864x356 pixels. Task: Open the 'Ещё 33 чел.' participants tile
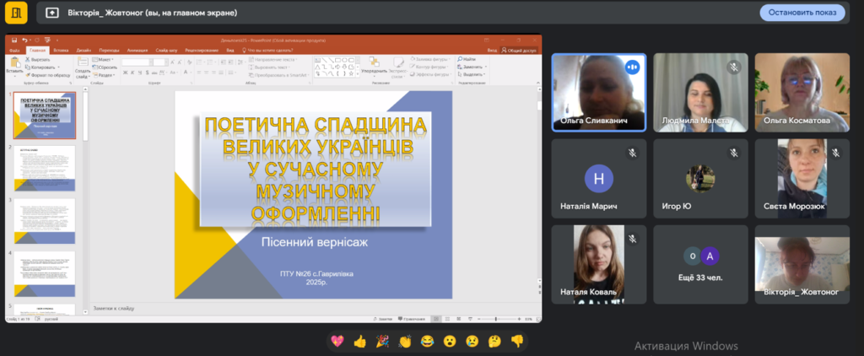[x=701, y=263]
